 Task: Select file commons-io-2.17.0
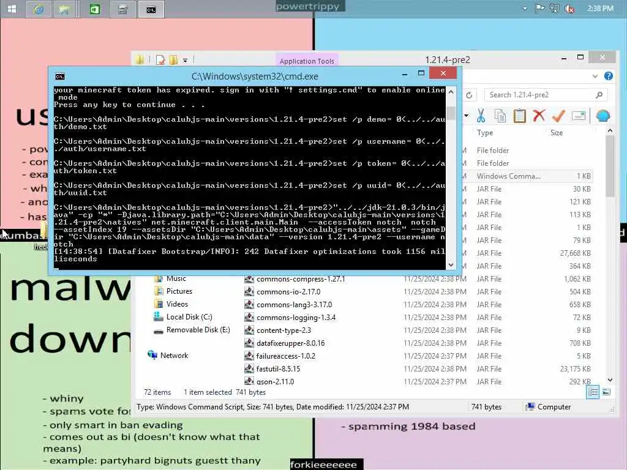[288, 292]
